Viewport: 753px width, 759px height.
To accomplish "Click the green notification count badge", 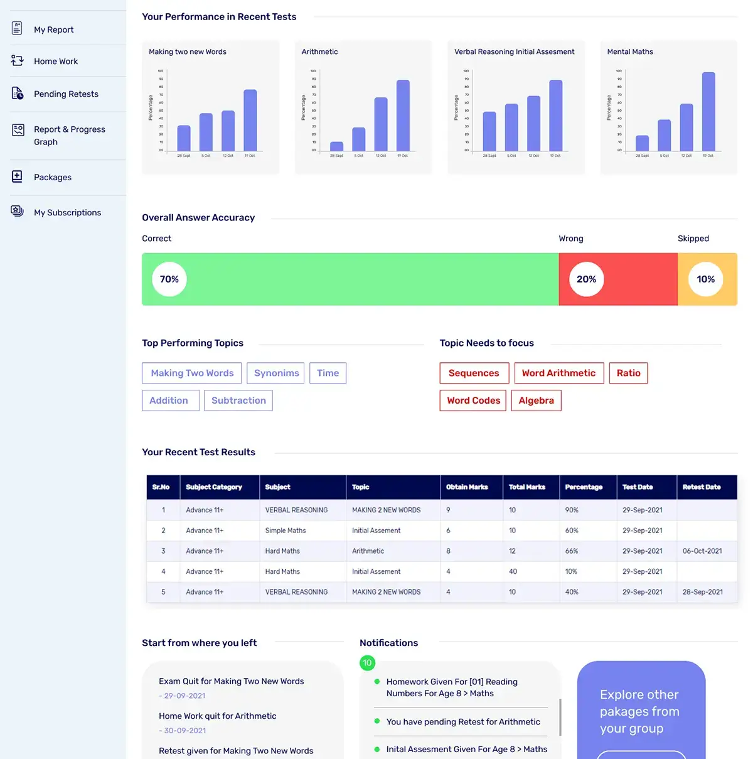I will coord(367,663).
